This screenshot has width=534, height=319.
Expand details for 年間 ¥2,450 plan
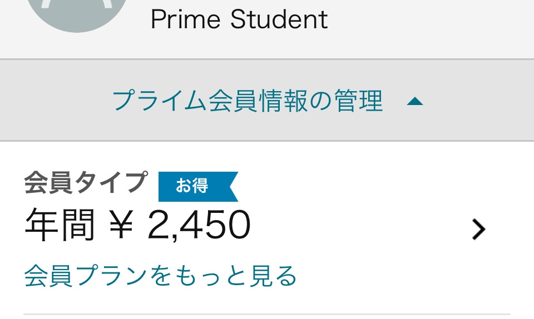click(477, 228)
